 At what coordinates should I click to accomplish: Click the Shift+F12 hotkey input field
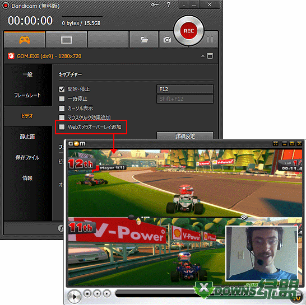(x=185, y=99)
